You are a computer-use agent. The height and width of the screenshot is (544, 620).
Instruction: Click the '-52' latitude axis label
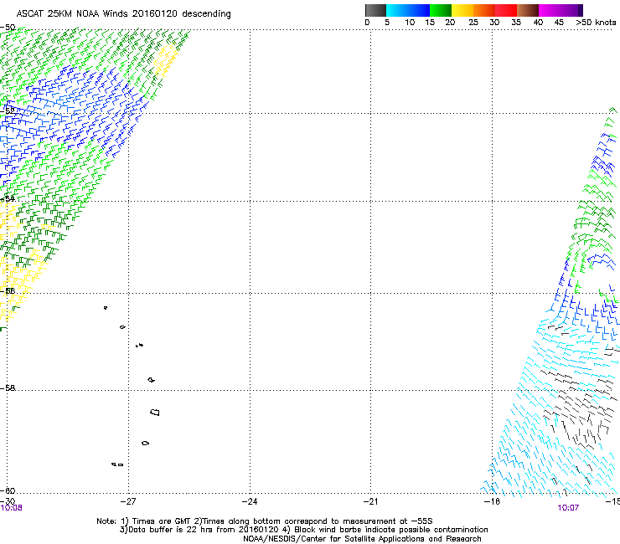click(8, 111)
